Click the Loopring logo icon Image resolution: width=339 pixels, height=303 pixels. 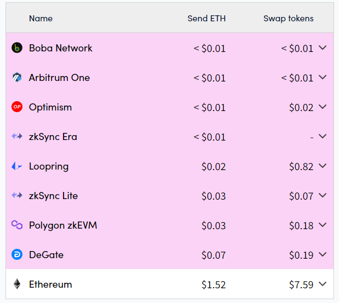tap(16, 166)
